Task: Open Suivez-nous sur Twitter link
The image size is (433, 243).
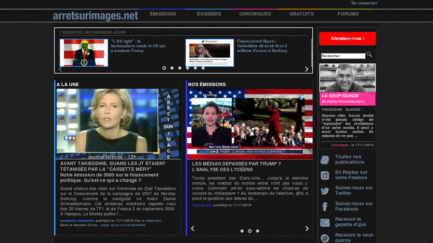Action: pyautogui.click(x=354, y=190)
